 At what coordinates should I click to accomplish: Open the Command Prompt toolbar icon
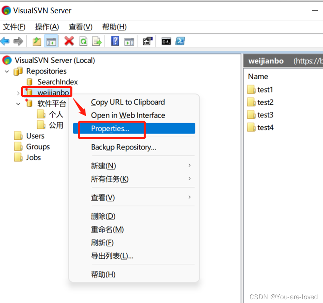pos(166,41)
